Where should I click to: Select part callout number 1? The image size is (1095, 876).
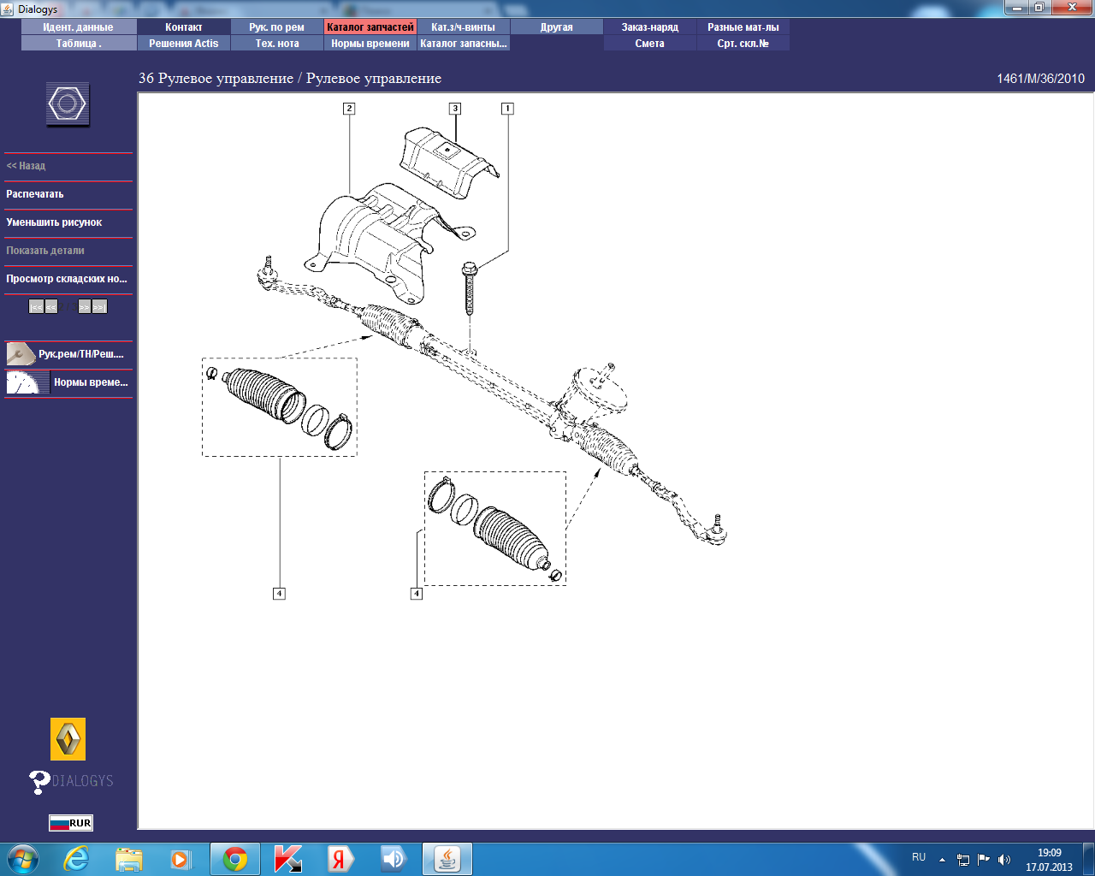(x=507, y=109)
